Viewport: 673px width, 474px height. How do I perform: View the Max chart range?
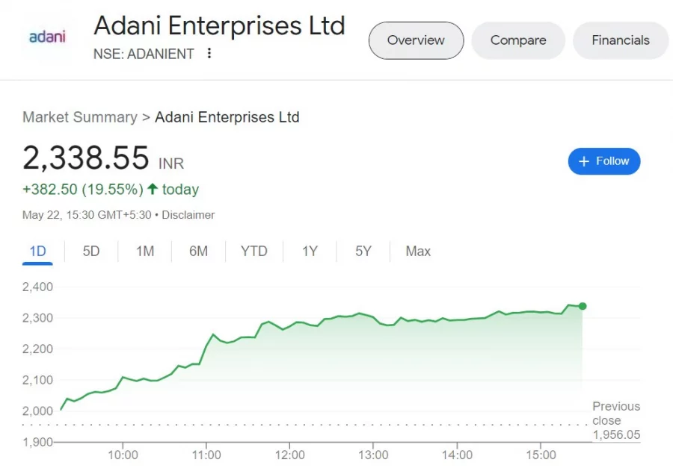pyautogui.click(x=418, y=251)
